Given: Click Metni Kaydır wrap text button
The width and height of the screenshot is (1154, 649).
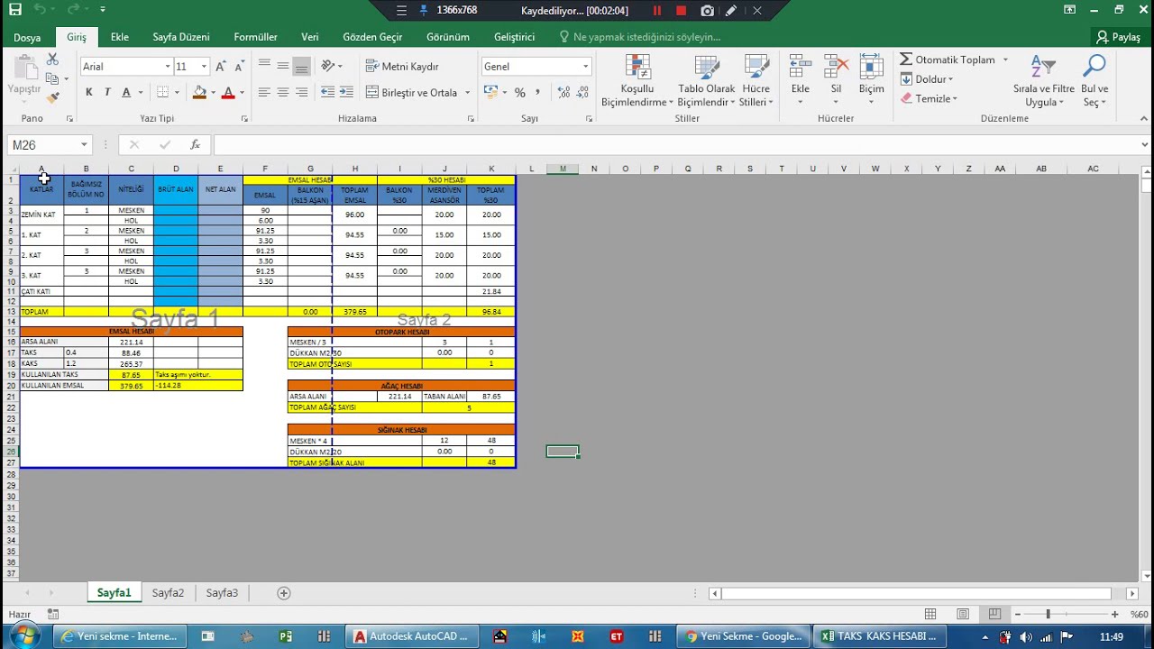Looking at the screenshot, I should 402,66.
